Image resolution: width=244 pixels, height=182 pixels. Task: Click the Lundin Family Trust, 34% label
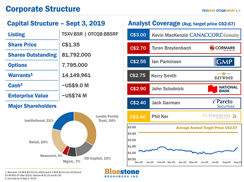click(x=107, y=118)
